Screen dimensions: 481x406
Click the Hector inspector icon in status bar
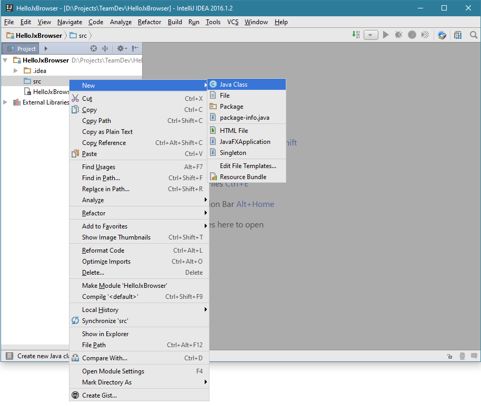(x=462, y=356)
